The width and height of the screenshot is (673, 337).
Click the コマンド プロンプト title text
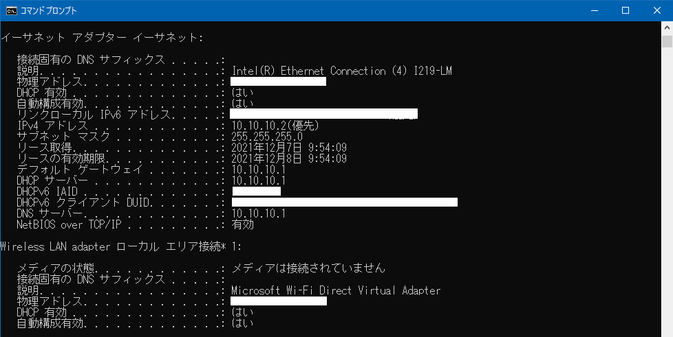(48, 10)
